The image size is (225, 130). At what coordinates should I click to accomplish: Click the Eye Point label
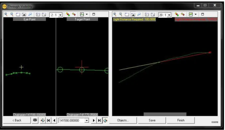pyautogui.click(x=30, y=19)
